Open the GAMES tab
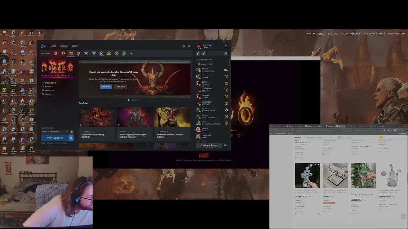Screen dimensions: 408x229 [x=64, y=46]
